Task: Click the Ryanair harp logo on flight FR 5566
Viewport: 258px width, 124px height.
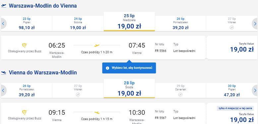Action: click(25, 45)
